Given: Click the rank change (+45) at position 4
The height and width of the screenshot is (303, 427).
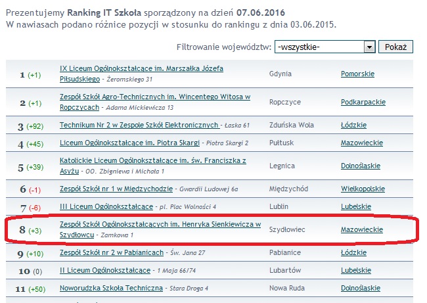Looking at the screenshot, I should 35,144.
